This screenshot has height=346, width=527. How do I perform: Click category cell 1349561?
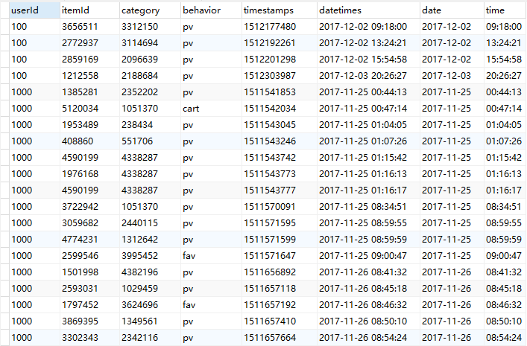[x=150, y=321]
